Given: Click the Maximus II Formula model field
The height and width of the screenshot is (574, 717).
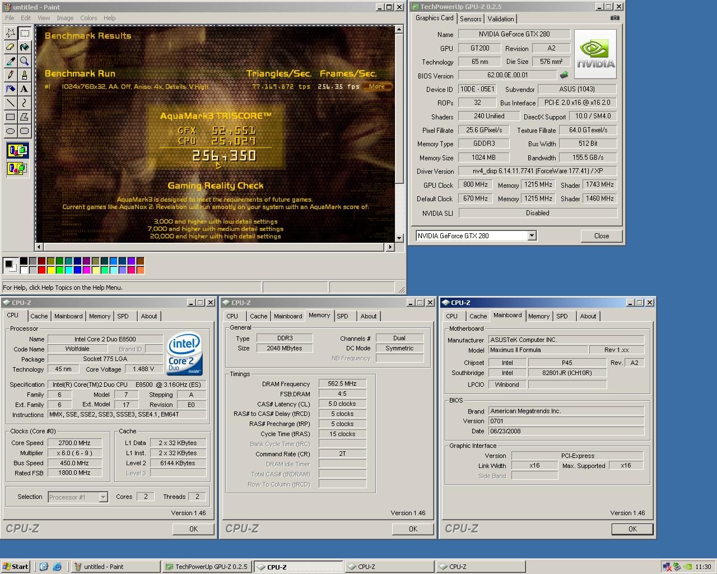Looking at the screenshot, I should coord(538,350).
